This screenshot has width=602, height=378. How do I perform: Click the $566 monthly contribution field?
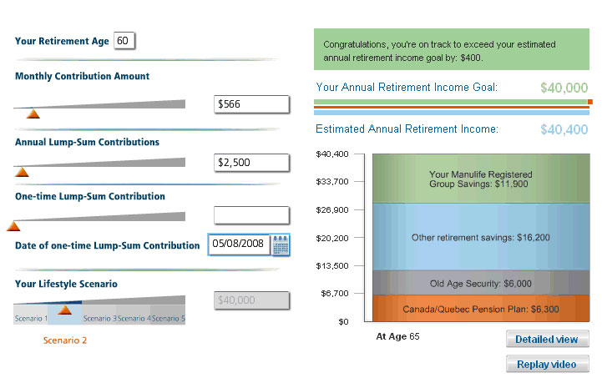251,104
